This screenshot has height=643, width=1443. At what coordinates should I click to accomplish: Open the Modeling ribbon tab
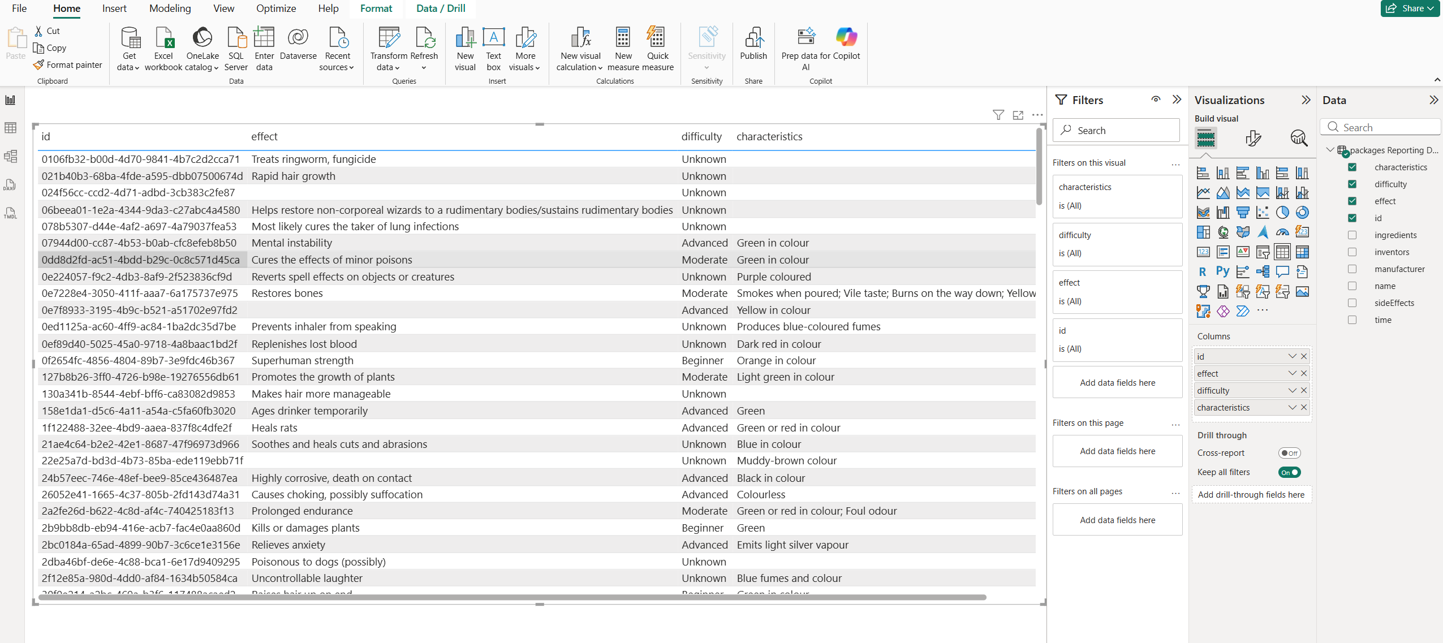[170, 8]
